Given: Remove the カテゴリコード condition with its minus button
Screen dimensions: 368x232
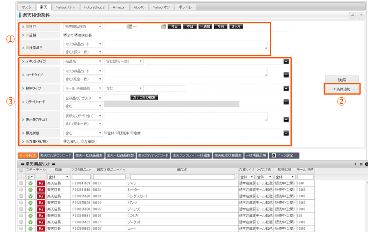Looking at the screenshot, I should [286, 102].
